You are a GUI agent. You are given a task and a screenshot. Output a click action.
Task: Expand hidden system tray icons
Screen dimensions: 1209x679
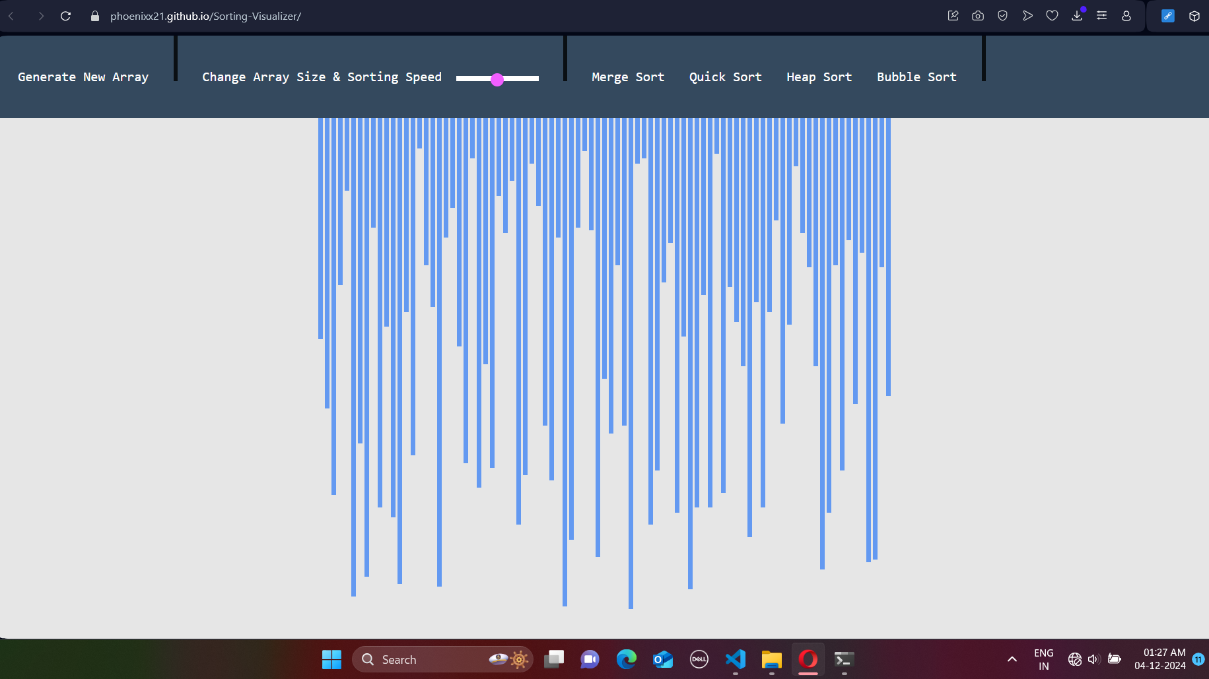tap(1012, 659)
